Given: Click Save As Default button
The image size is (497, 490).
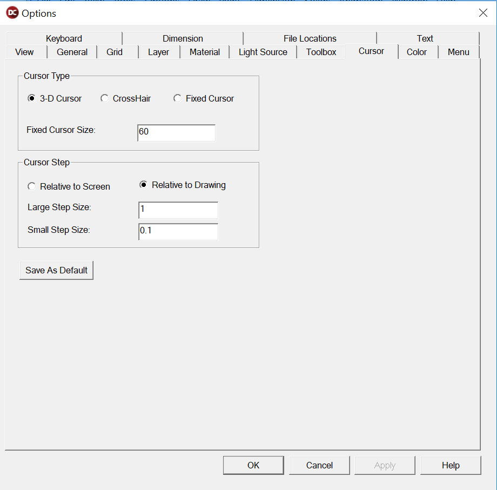Looking at the screenshot, I should click(56, 270).
